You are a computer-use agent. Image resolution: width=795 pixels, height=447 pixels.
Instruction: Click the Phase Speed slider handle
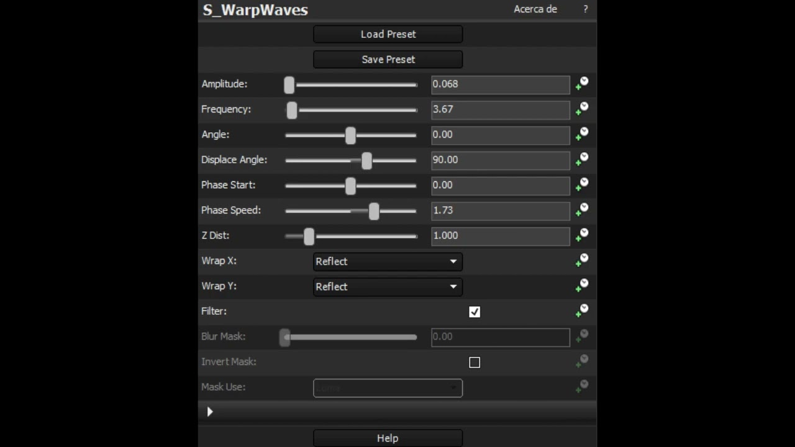click(x=373, y=210)
